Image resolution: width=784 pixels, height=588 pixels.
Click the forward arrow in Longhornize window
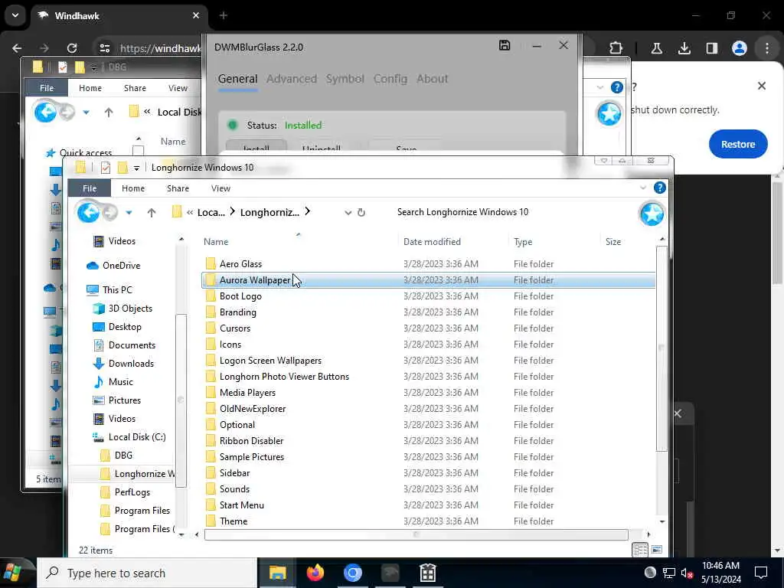(110, 213)
